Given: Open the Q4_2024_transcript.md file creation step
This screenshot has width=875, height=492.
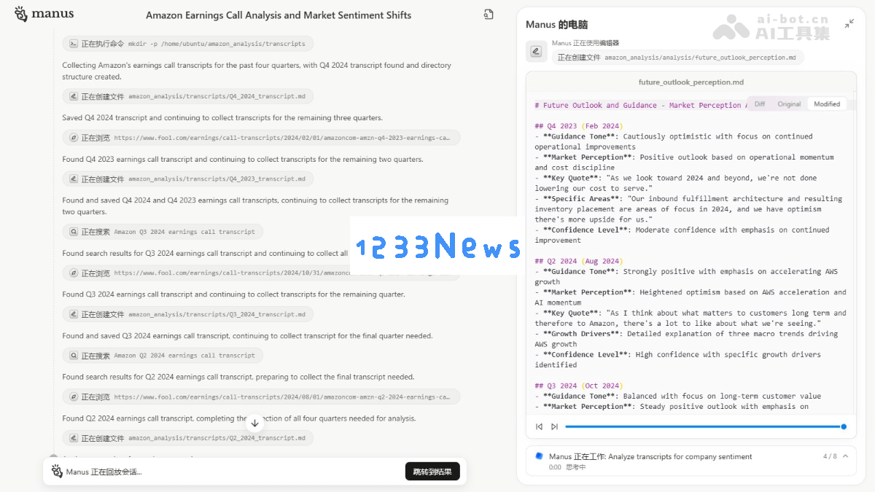Looking at the screenshot, I should click(188, 95).
